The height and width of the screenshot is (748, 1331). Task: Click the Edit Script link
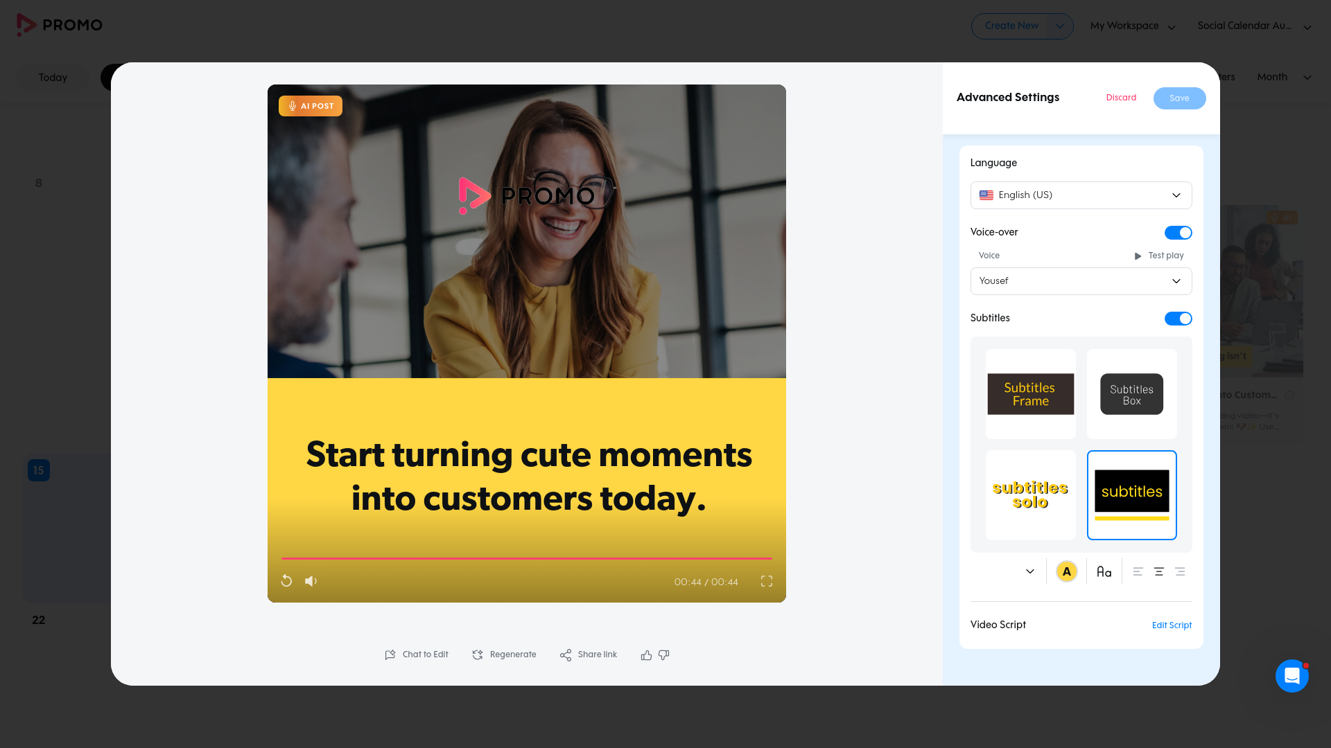[1172, 625]
